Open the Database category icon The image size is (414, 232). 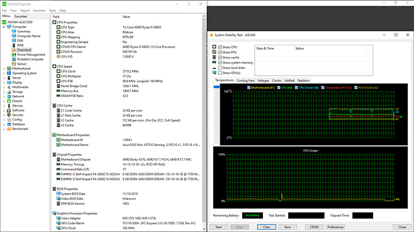tap(9, 124)
